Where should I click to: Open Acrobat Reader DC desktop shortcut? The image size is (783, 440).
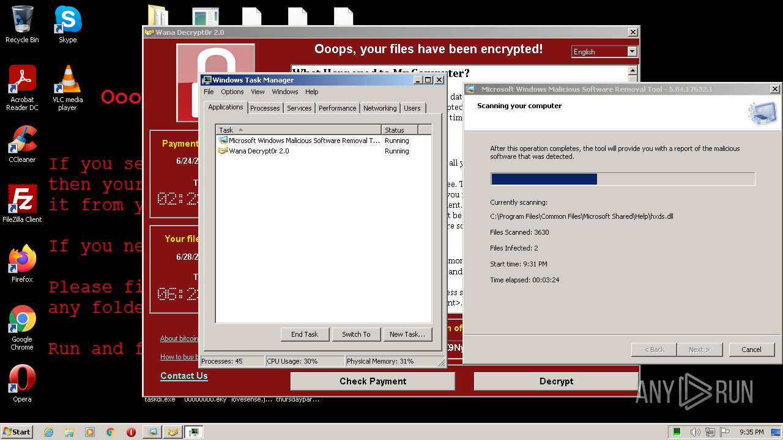pyautogui.click(x=22, y=88)
